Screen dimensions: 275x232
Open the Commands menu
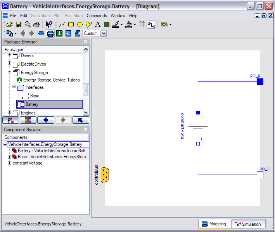click(97, 16)
